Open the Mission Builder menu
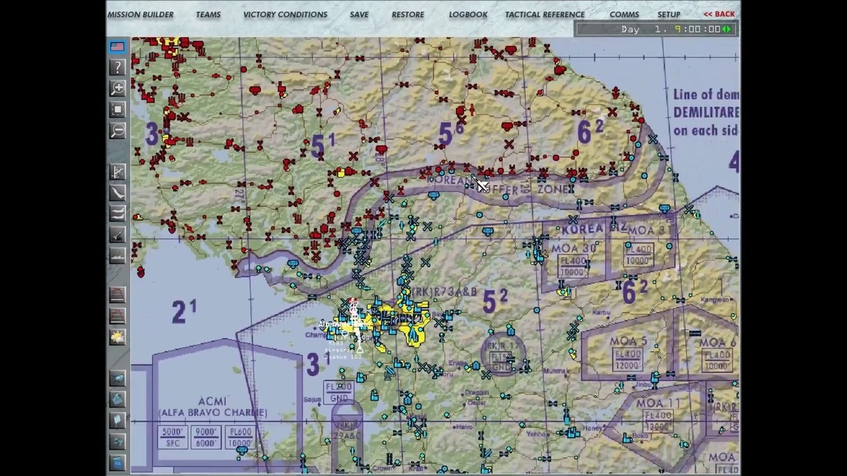Image resolution: width=847 pixels, height=476 pixels. pos(140,15)
